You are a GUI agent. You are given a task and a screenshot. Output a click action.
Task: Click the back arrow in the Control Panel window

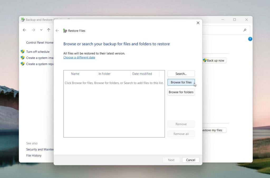pyautogui.click(x=25, y=30)
